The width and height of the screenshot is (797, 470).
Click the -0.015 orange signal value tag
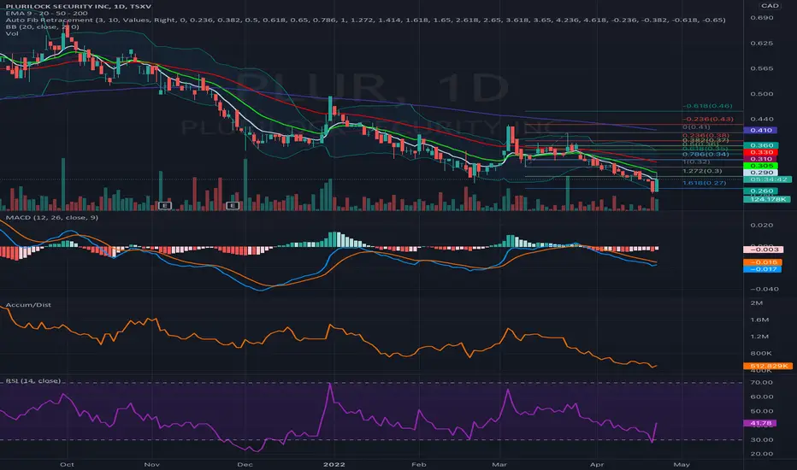[x=763, y=262]
